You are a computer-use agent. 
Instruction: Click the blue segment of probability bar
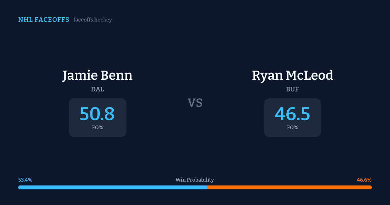point(112,187)
